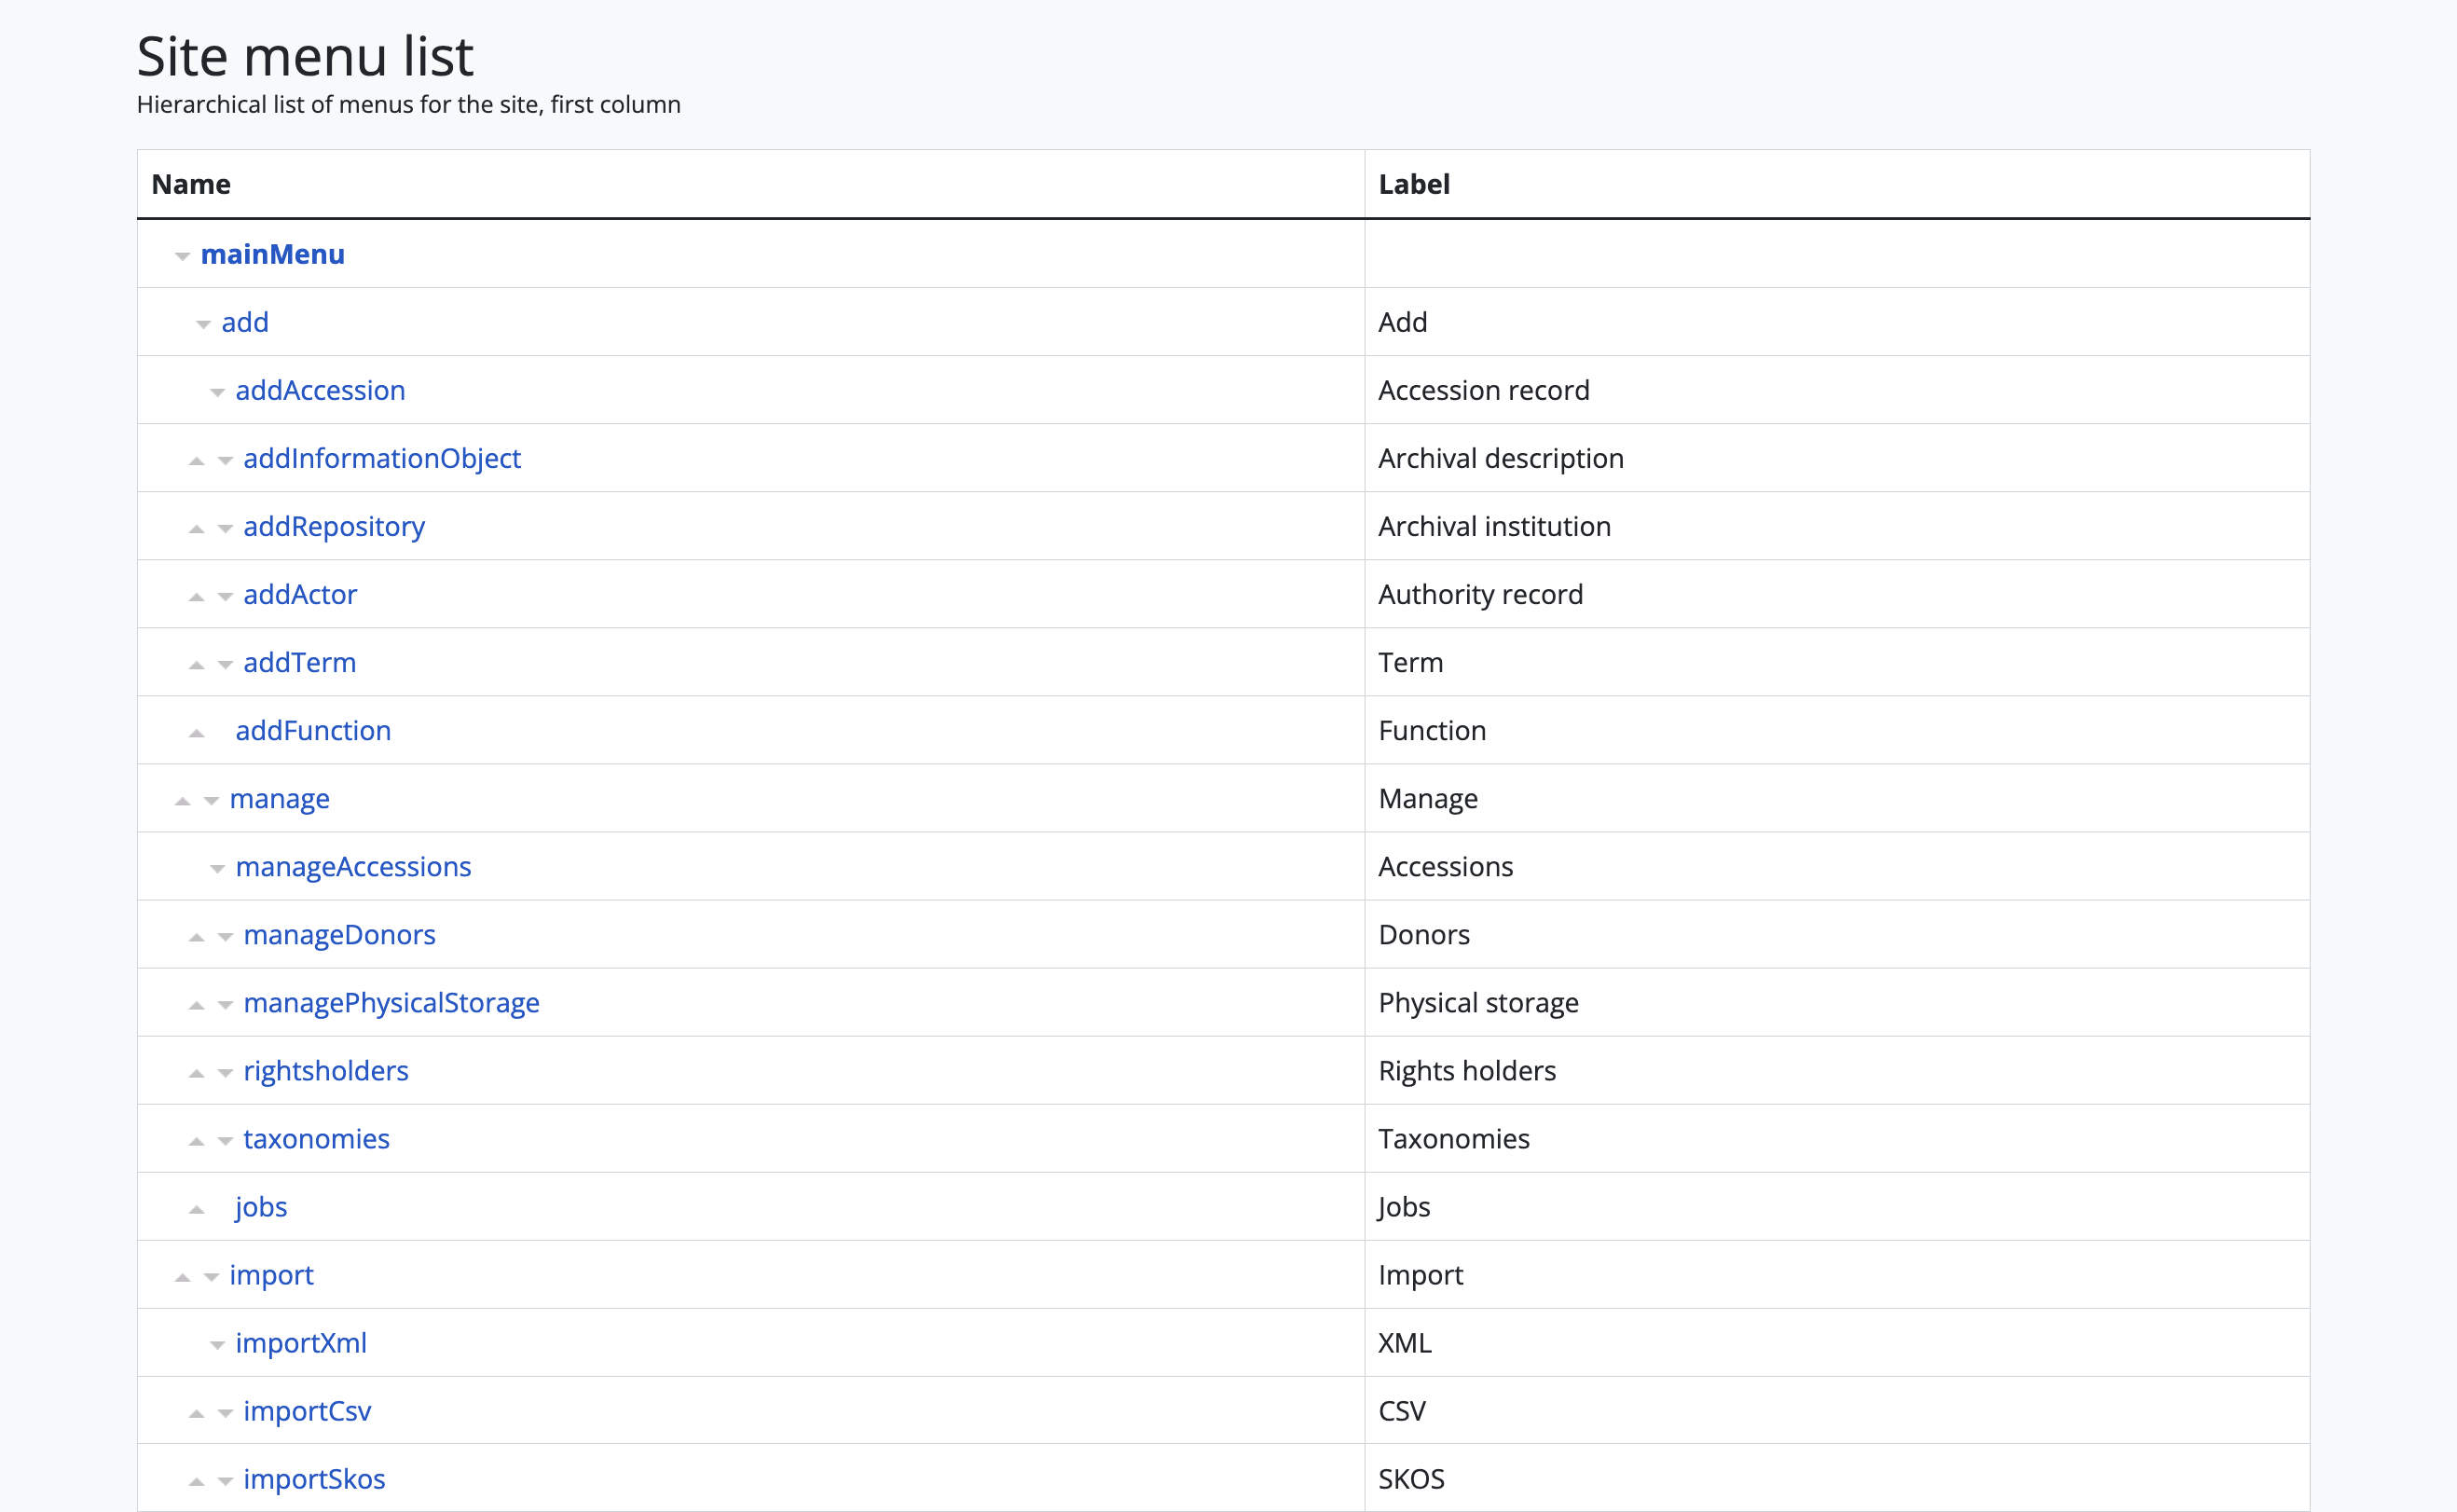This screenshot has height=1512, width=2457.
Task: Move import menu up with arrow
Action: 183,1276
